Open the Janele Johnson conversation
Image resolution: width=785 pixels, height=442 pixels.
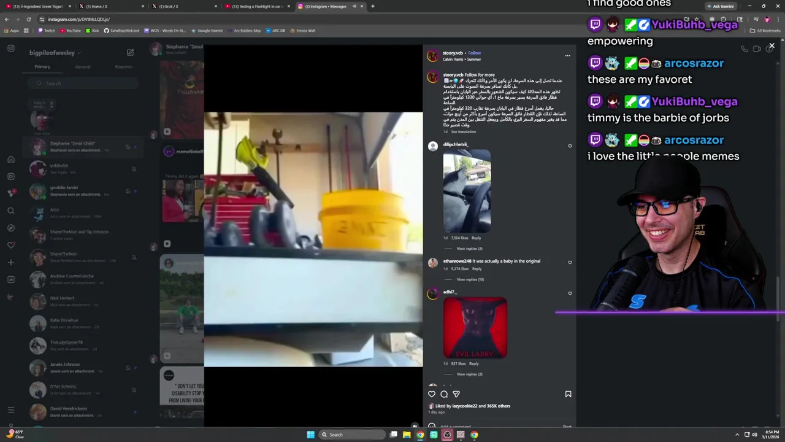click(x=83, y=368)
